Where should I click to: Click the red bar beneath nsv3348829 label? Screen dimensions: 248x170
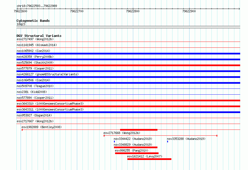pos(136,147)
